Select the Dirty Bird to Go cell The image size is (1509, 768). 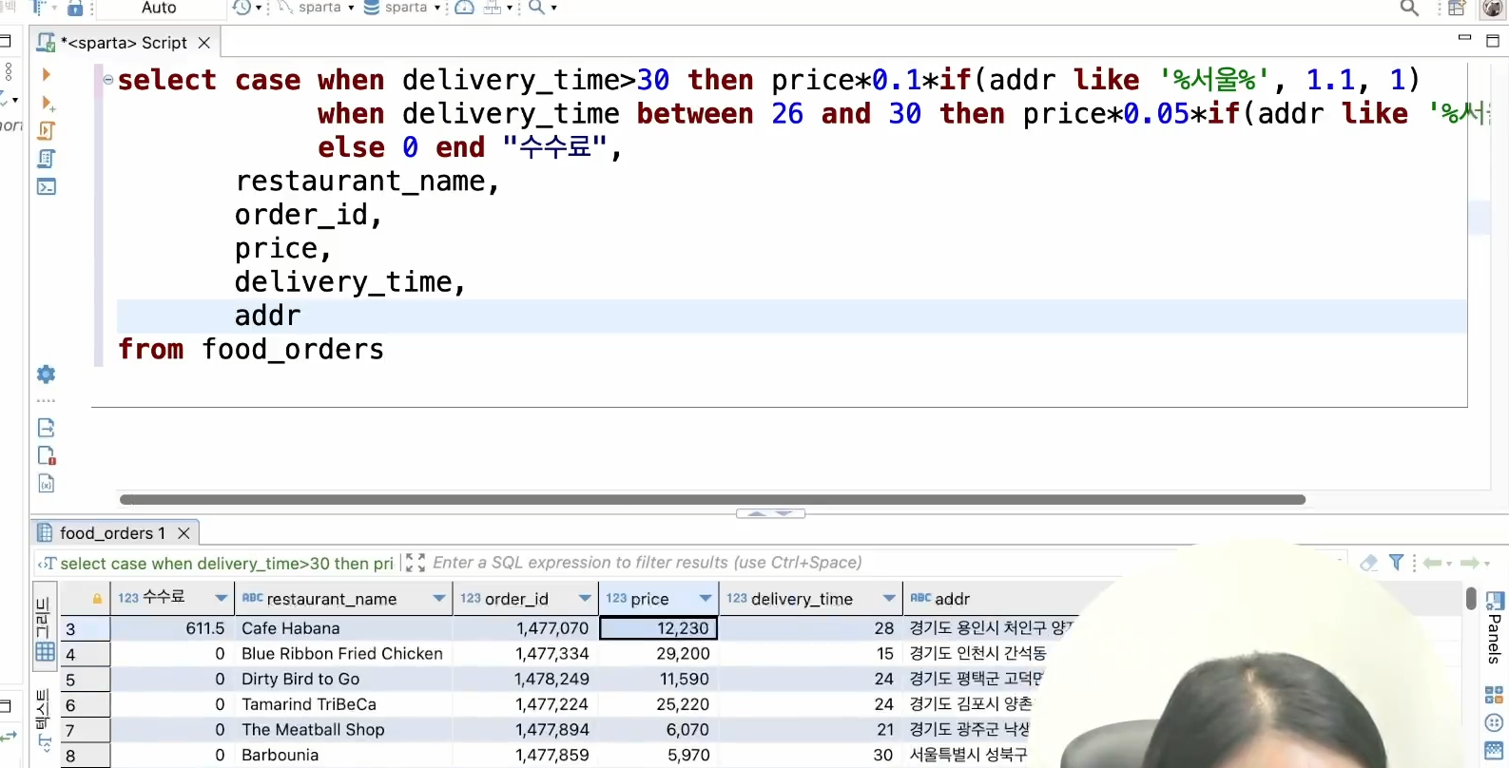click(344, 680)
